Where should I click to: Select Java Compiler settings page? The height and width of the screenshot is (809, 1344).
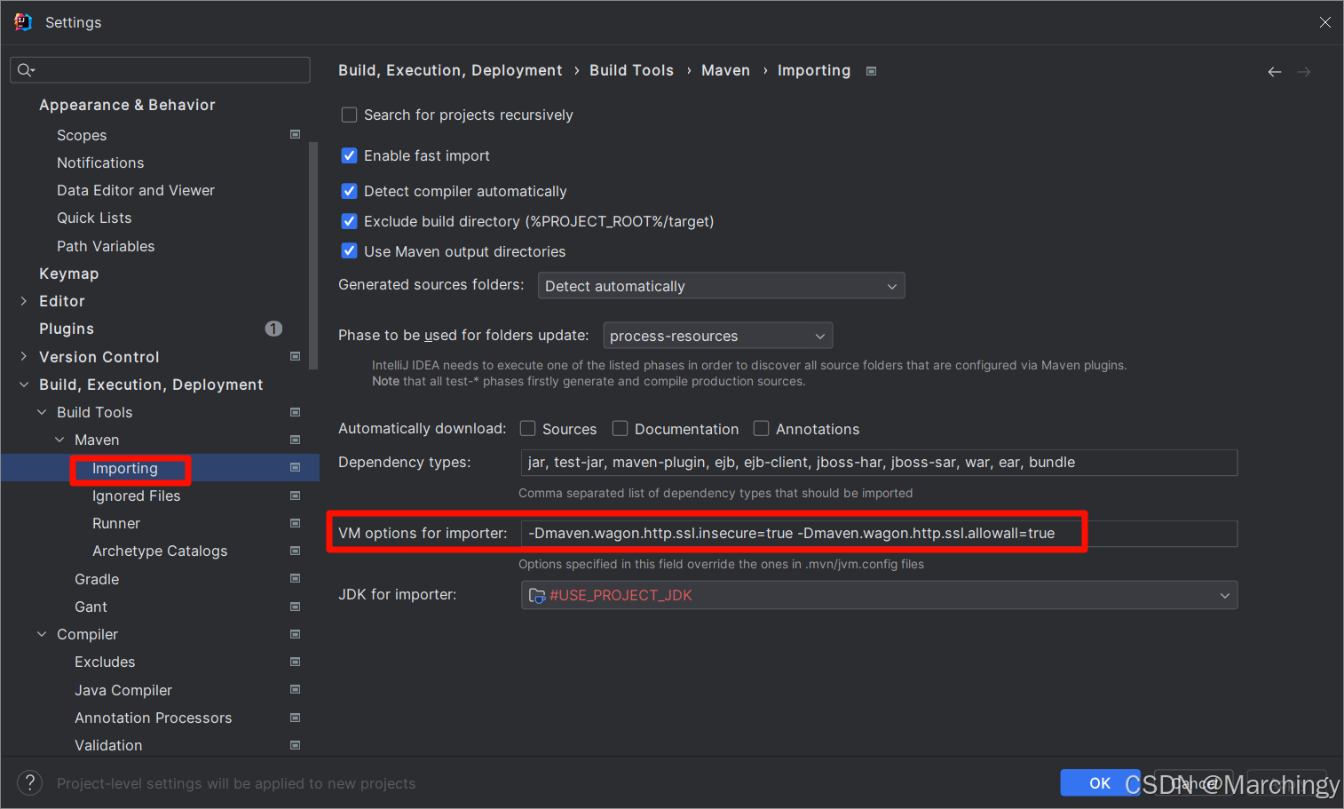click(x=123, y=690)
